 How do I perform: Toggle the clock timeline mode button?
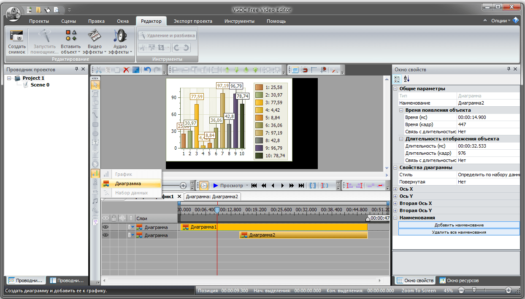(203, 186)
